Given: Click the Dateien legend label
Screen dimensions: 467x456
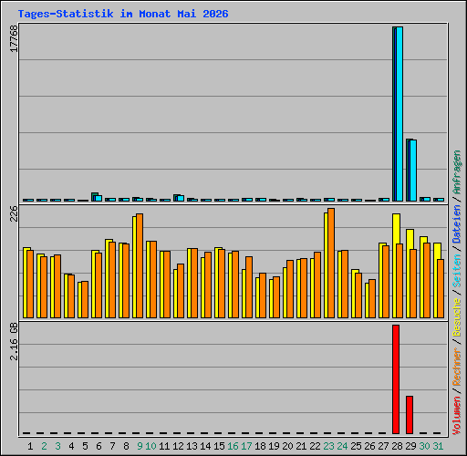Looking at the screenshot, I should (x=457, y=224).
